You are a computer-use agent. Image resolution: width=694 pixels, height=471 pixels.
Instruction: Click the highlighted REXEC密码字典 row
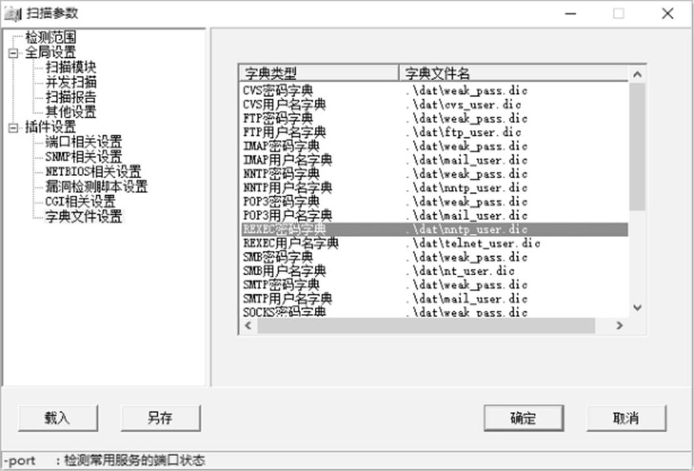coord(434,229)
